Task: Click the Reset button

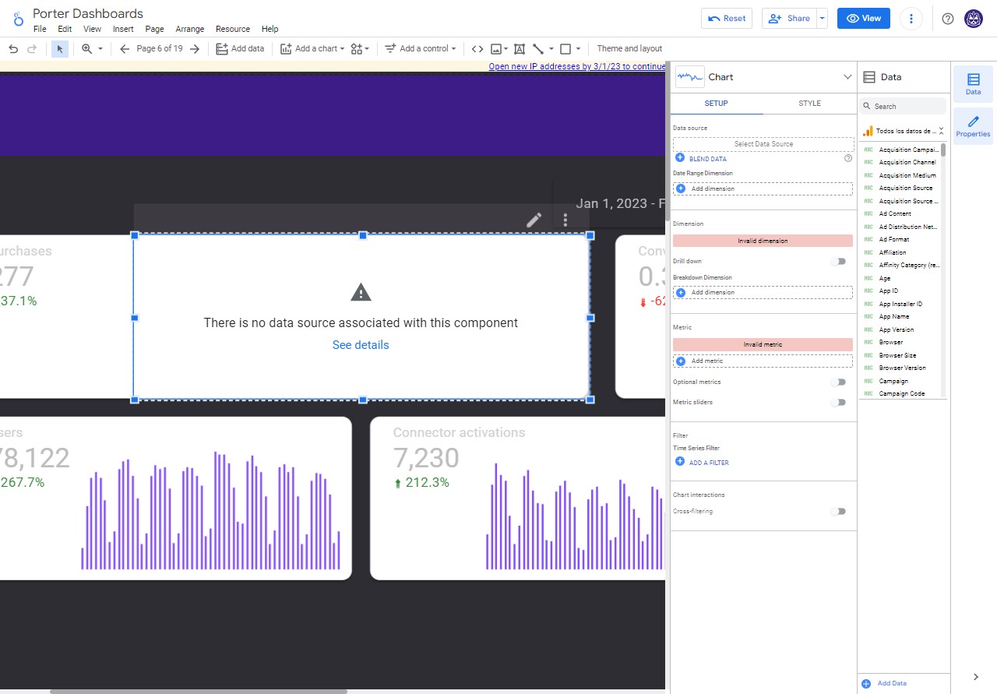Action: click(727, 19)
